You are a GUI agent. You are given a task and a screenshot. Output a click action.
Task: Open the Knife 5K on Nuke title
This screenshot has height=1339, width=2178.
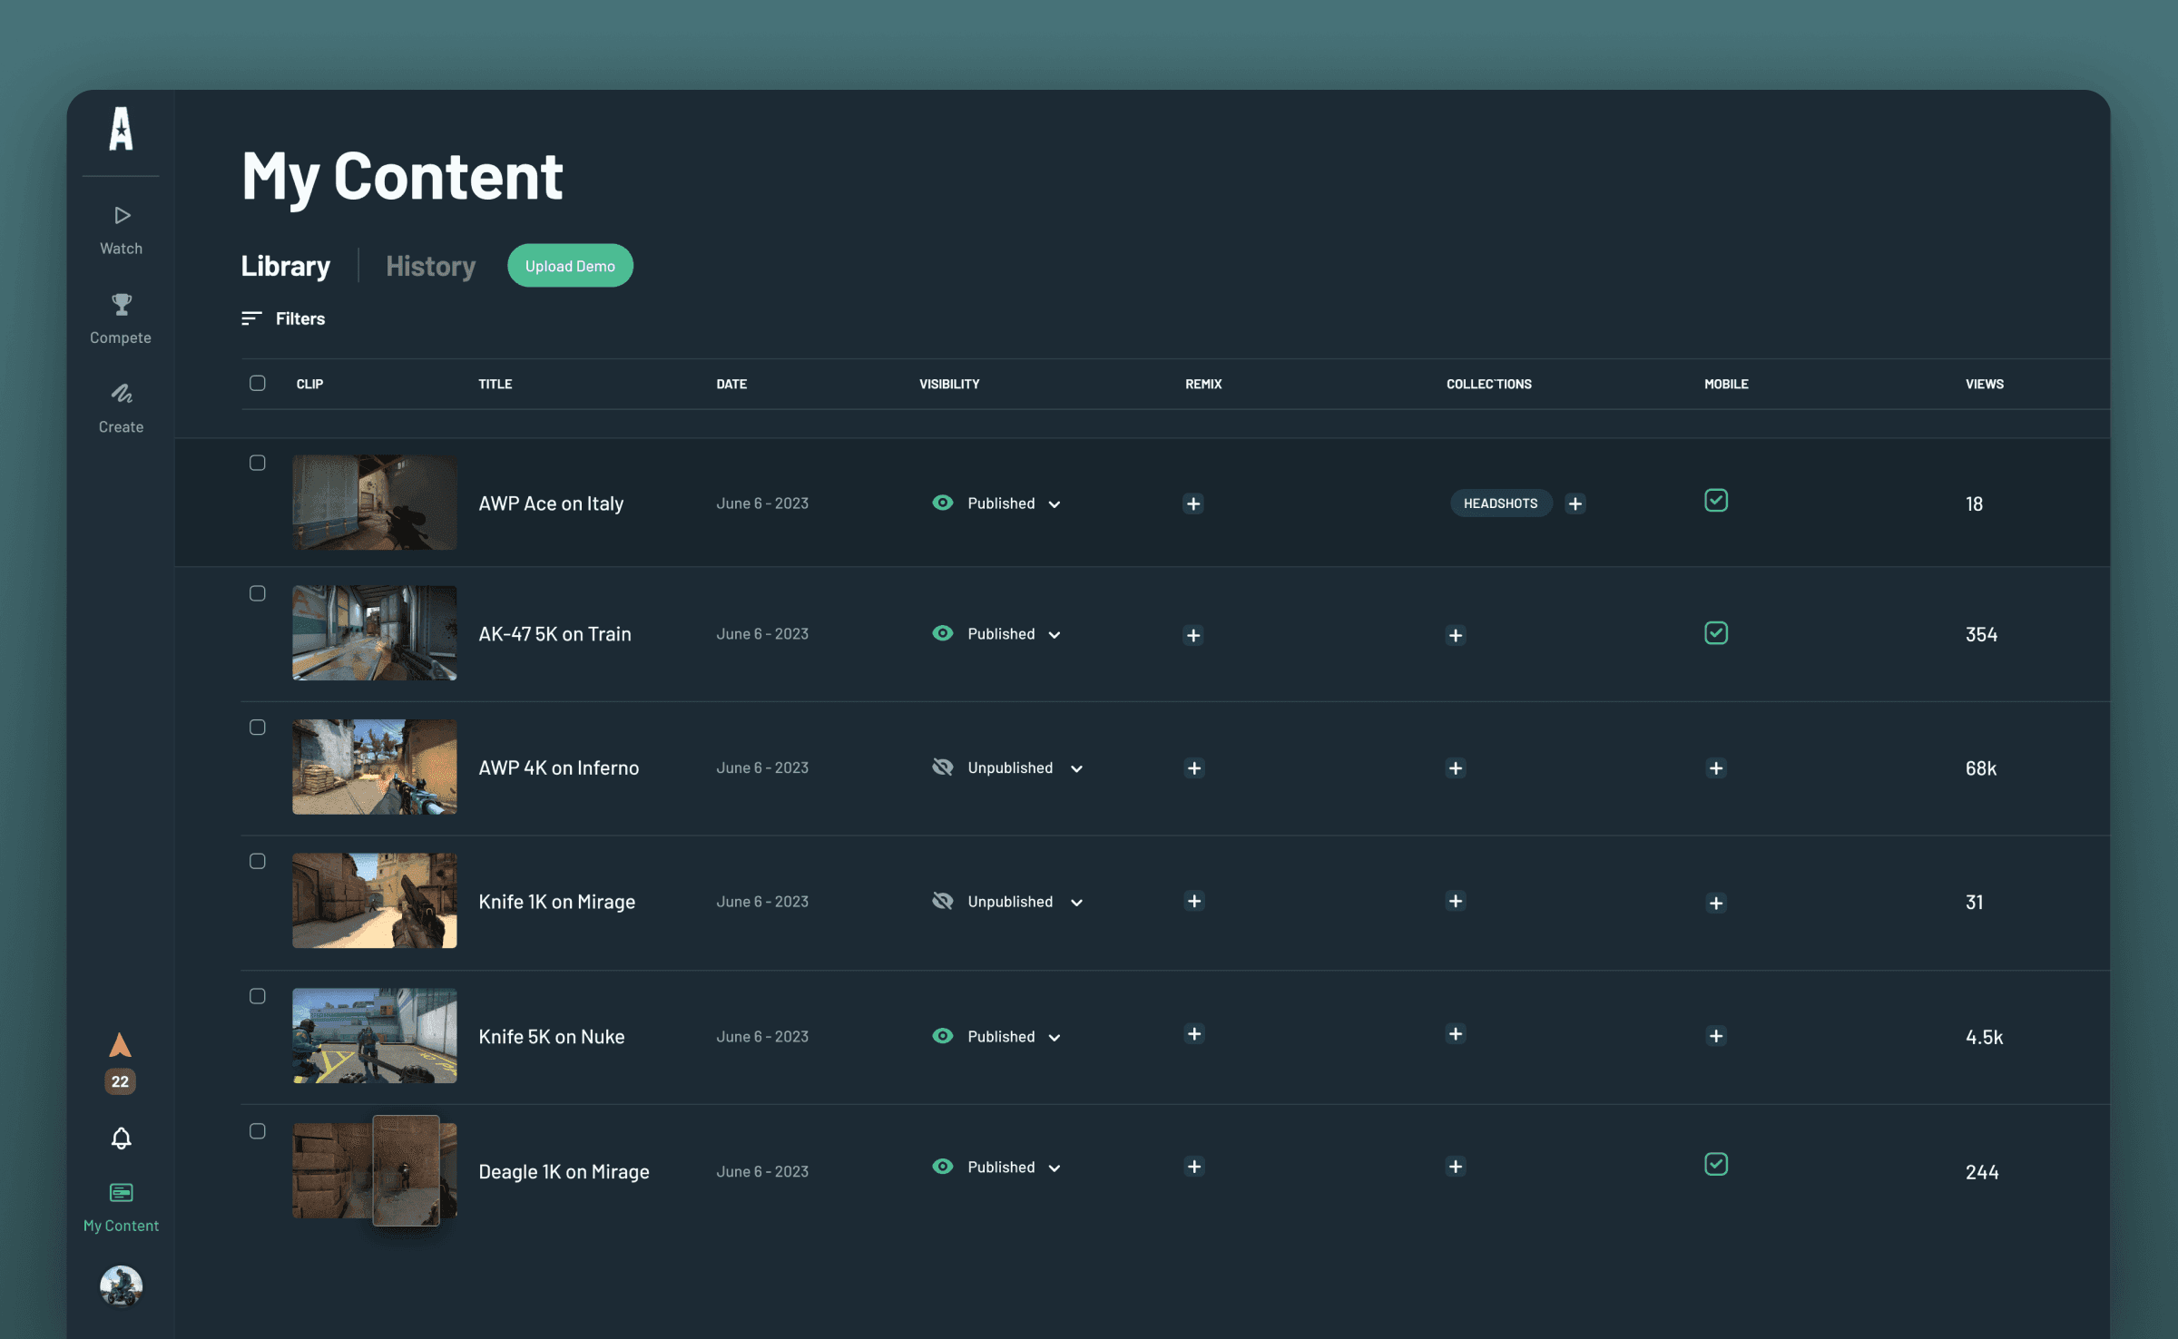tap(552, 1037)
